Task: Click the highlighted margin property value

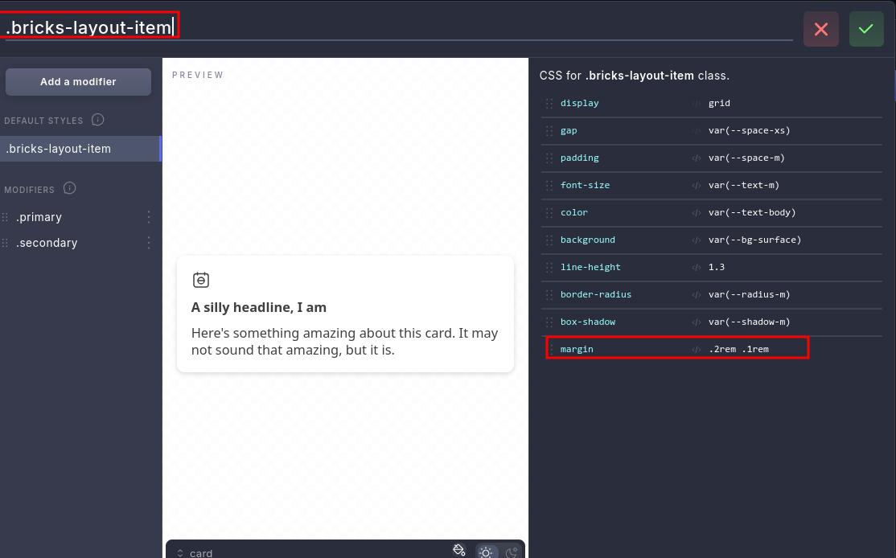Action: click(x=739, y=349)
